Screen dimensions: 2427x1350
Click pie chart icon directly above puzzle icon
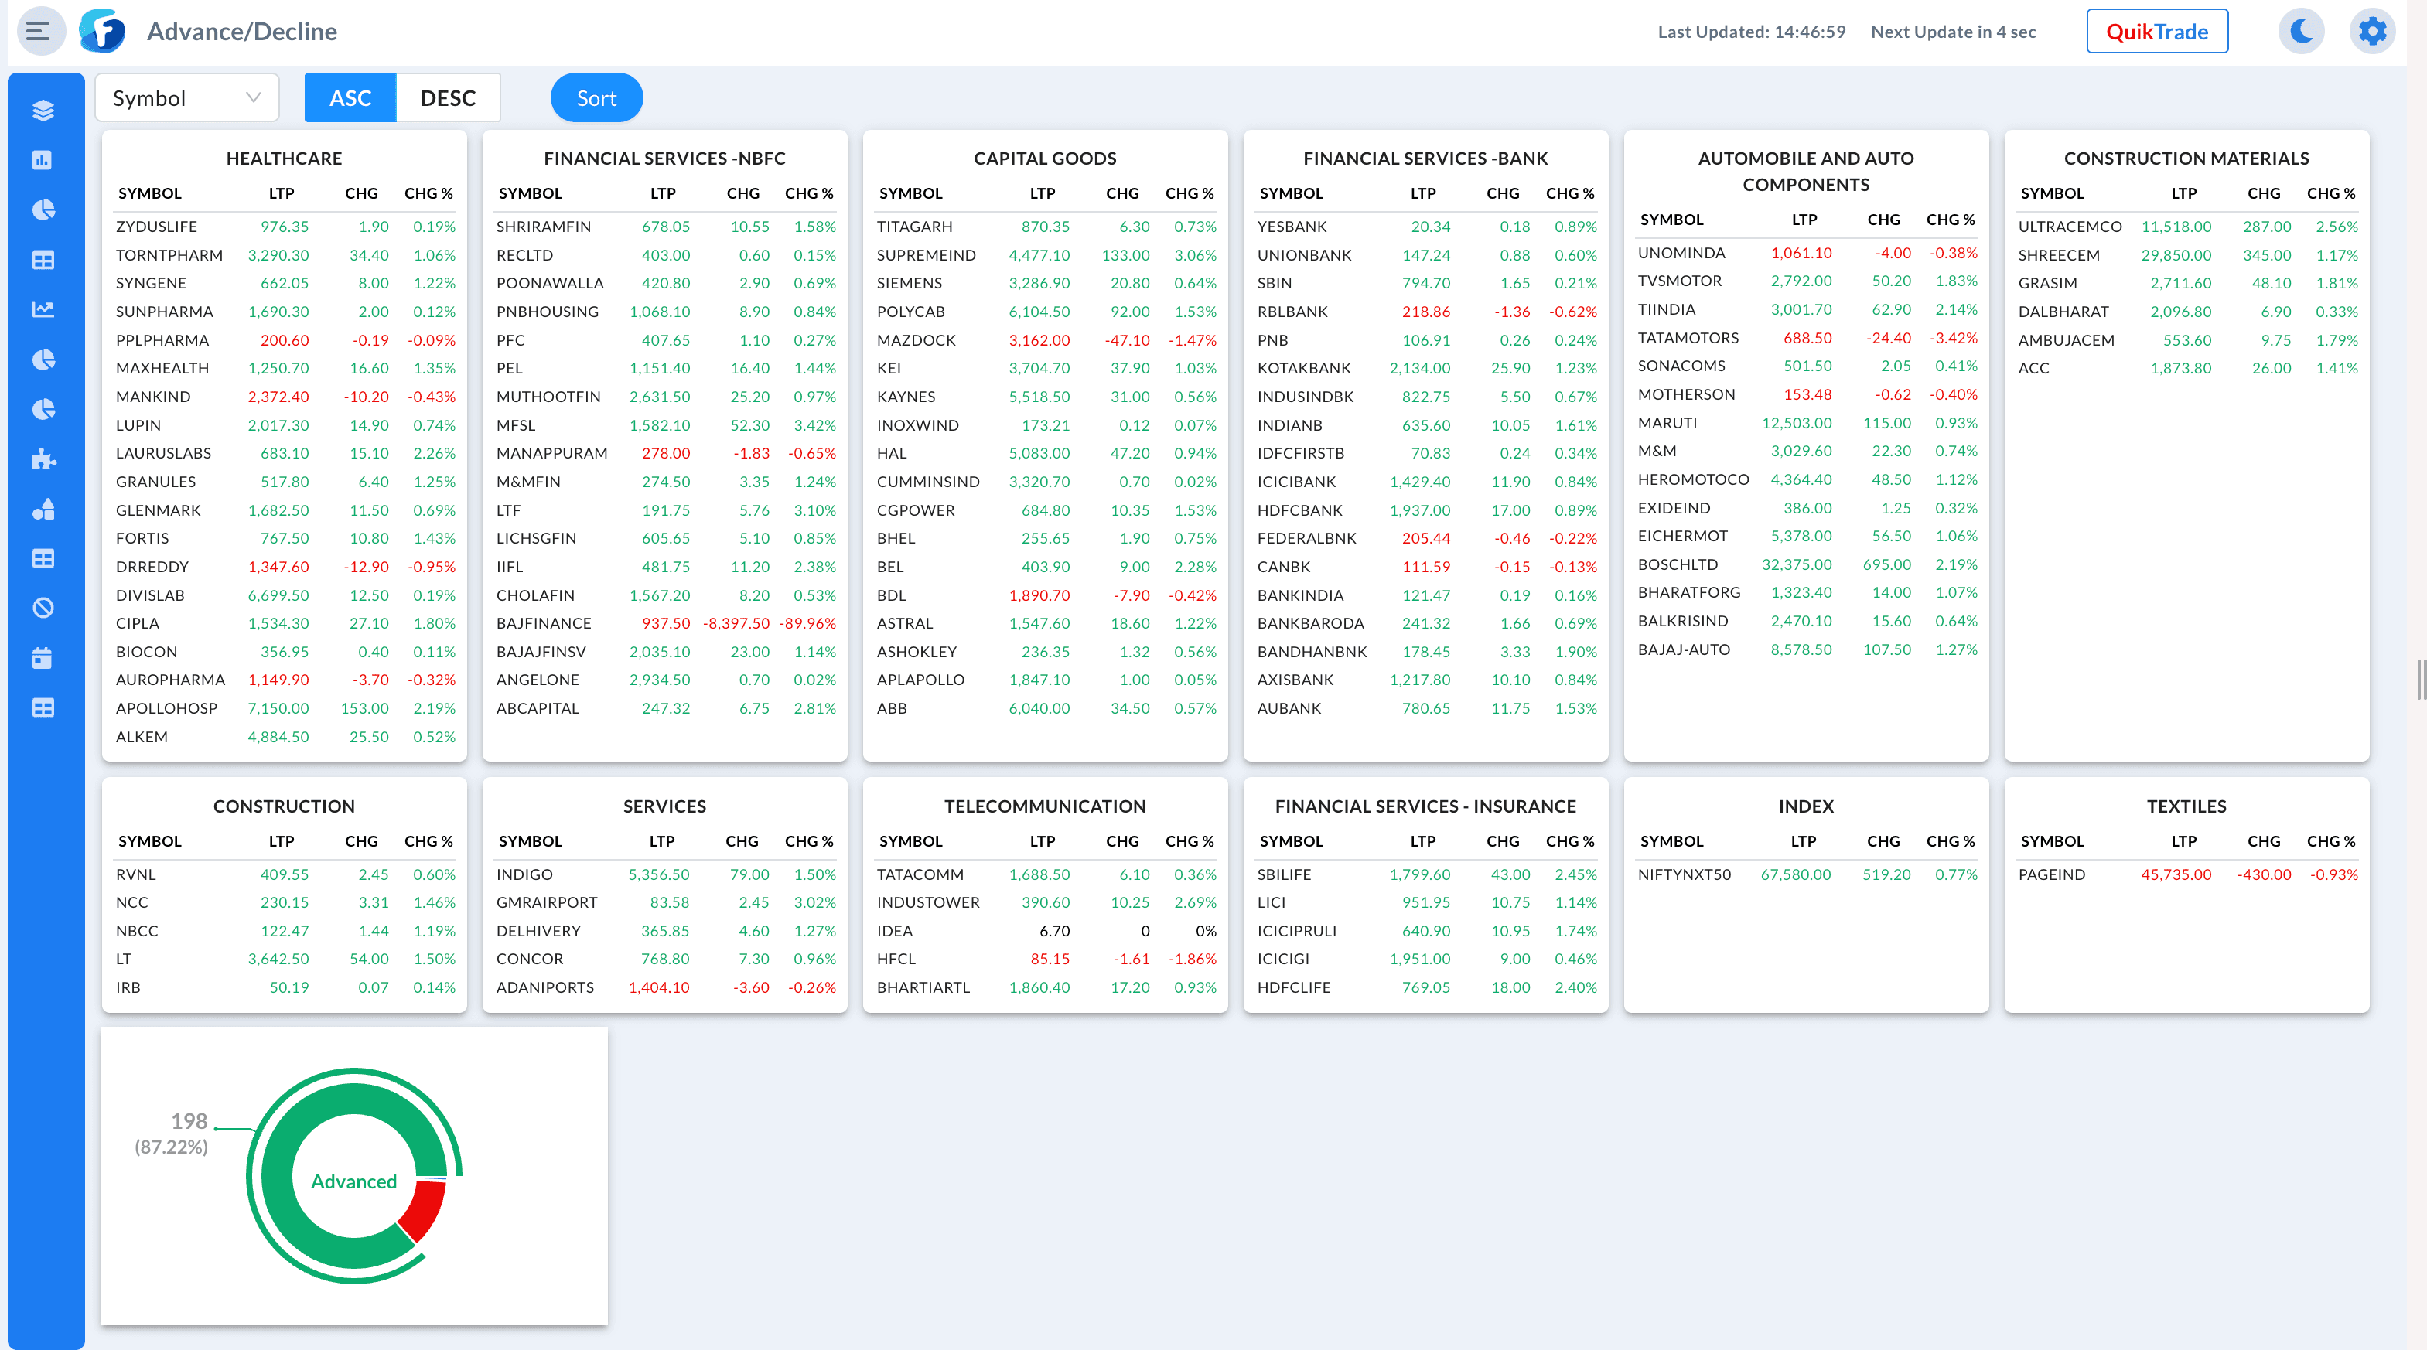point(43,409)
